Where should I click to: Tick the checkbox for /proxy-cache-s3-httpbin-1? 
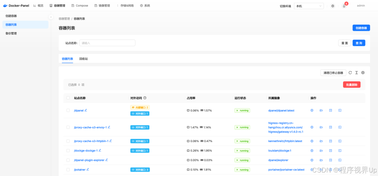click(68, 141)
